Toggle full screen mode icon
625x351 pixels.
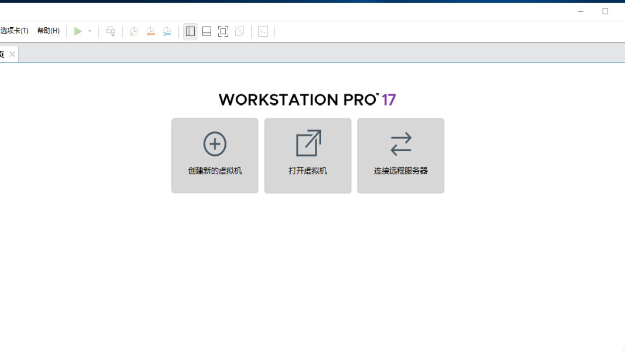[x=222, y=31]
